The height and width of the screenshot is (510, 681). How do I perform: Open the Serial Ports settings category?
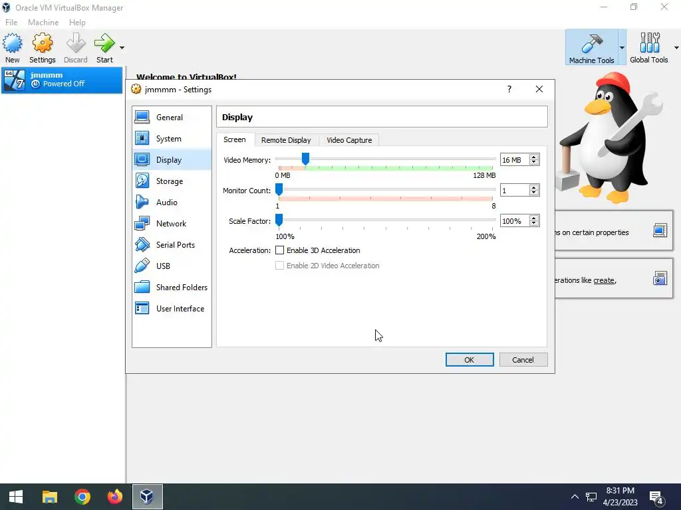click(x=172, y=244)
